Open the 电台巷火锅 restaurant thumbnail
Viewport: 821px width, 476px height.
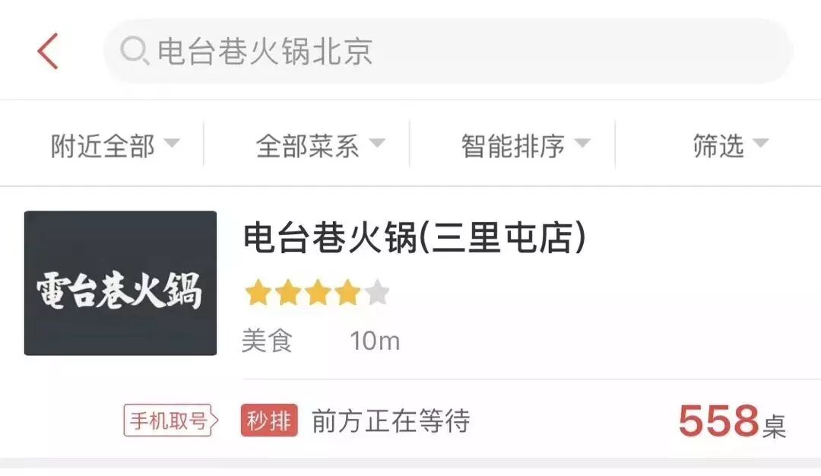pyautogui.click(x=120, y=283)
